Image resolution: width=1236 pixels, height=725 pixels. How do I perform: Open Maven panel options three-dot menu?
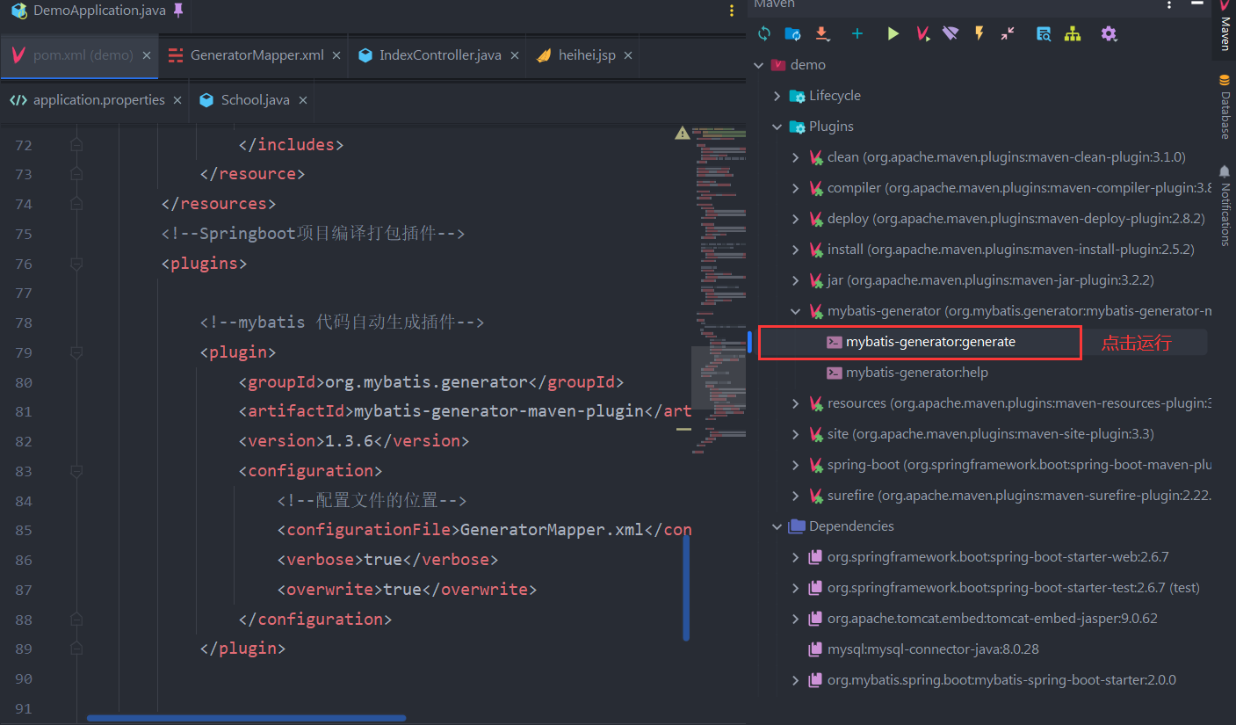tap(1169, 4)
